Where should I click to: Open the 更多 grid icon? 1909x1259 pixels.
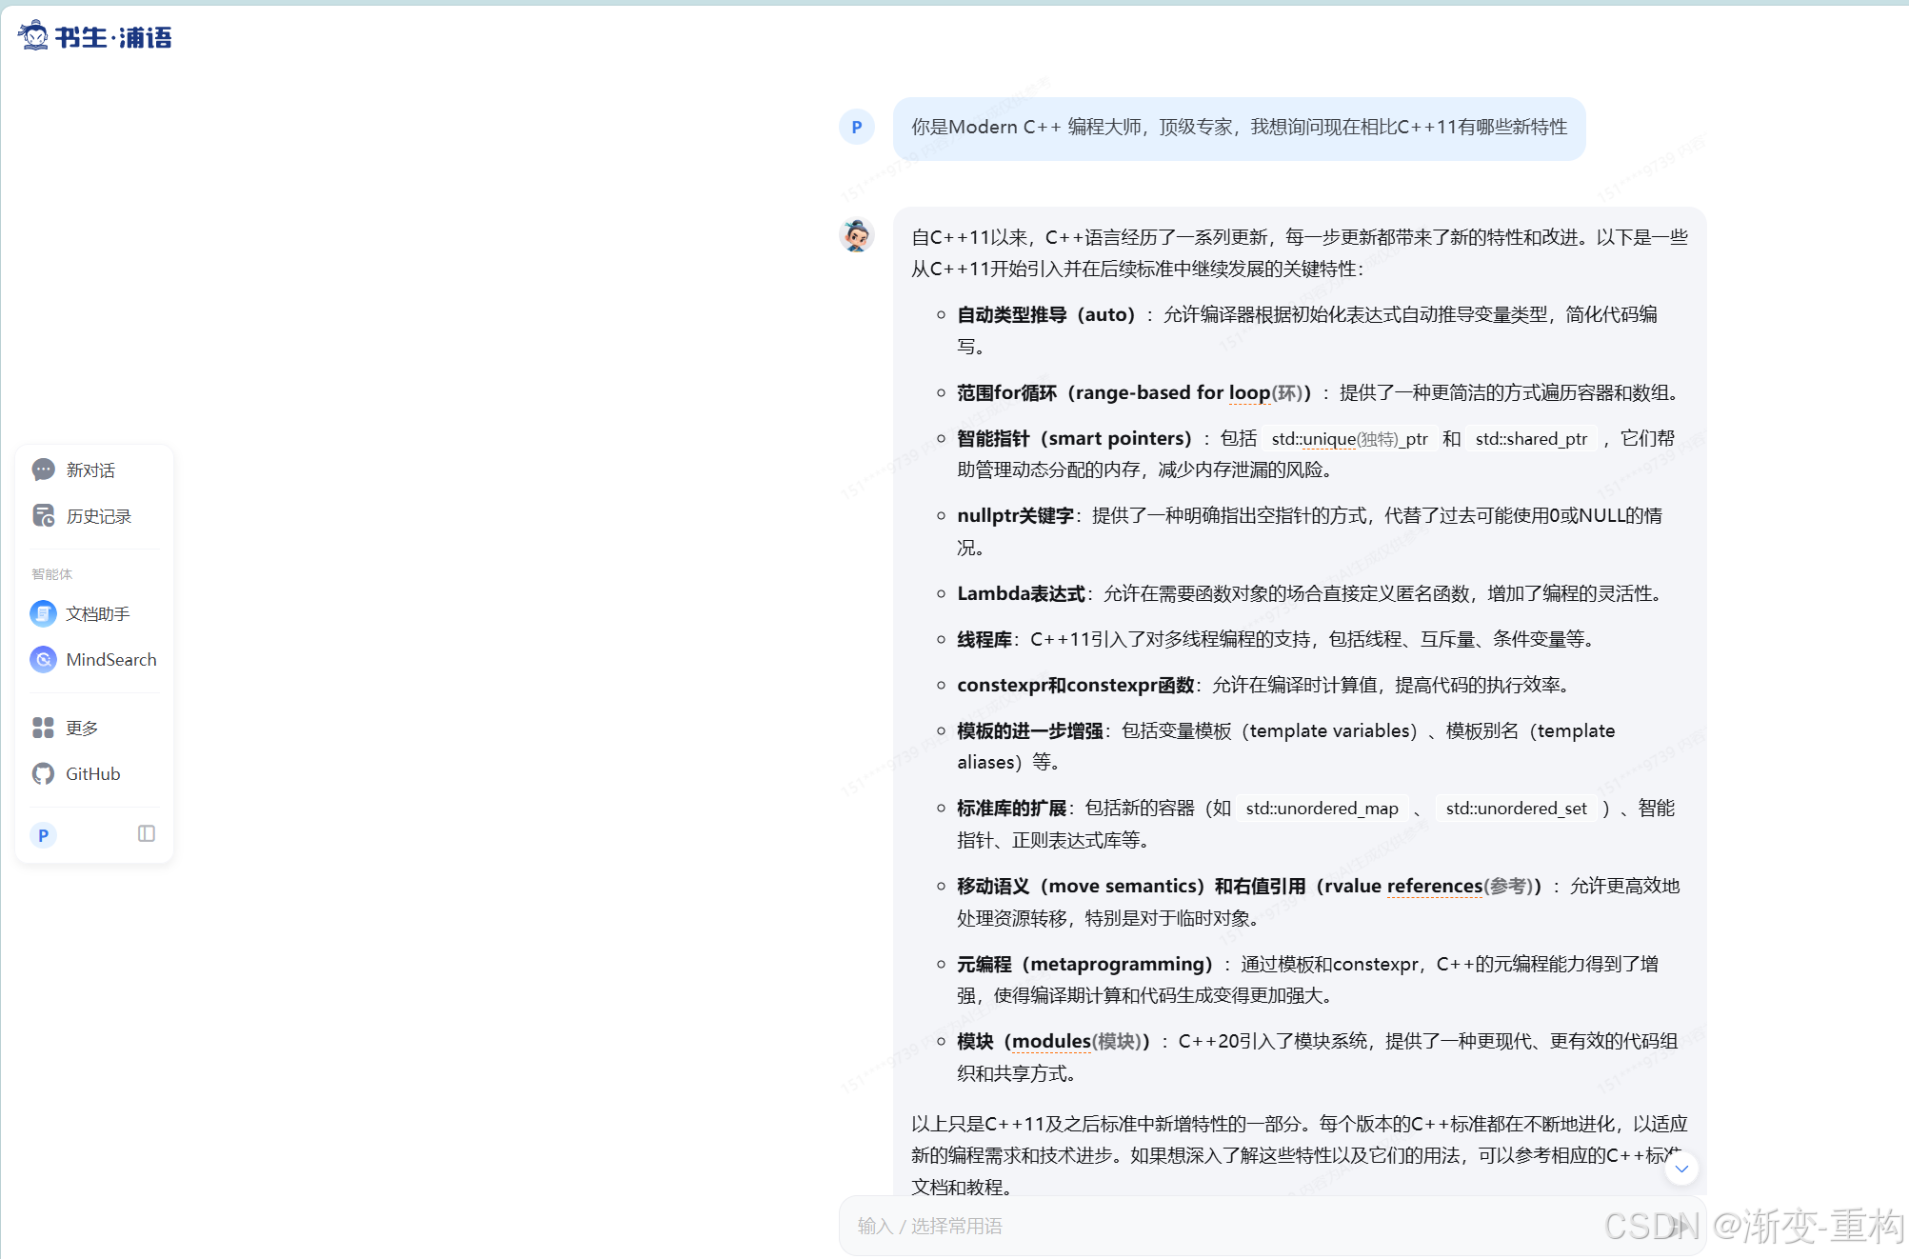click(x=44, y=728)
